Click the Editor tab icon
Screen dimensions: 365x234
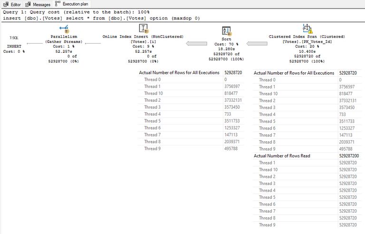point(6,4)
